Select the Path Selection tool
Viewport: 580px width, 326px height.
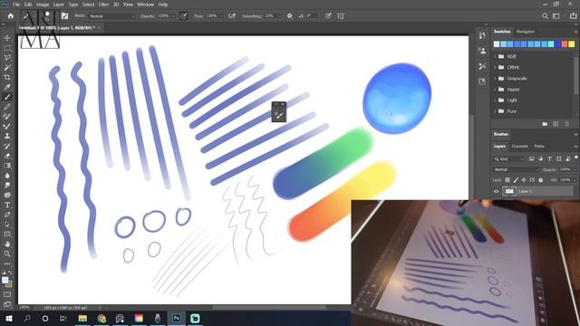coord(7,225)
